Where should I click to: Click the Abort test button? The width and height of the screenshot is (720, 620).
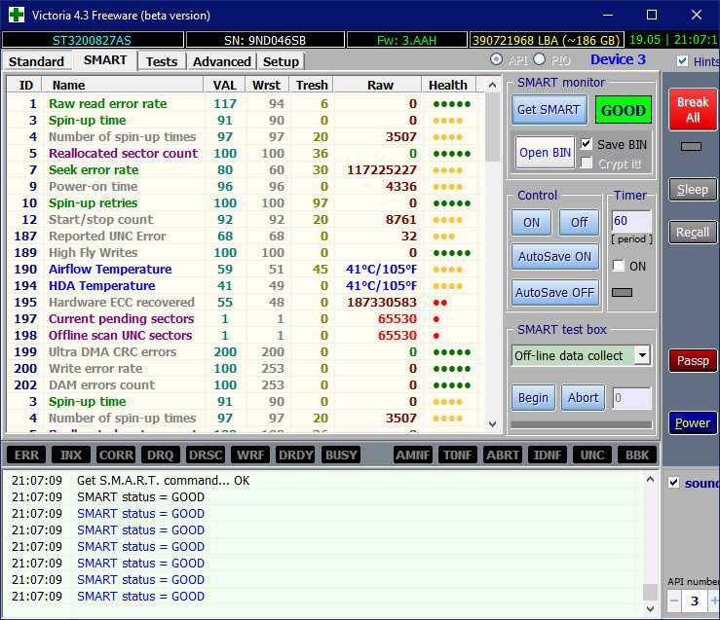pos(583,397)
